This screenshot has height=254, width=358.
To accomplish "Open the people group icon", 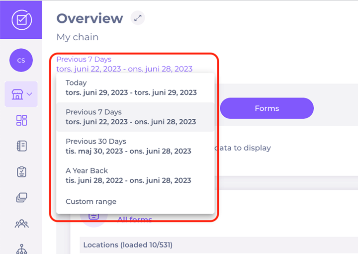I will 21,224.
